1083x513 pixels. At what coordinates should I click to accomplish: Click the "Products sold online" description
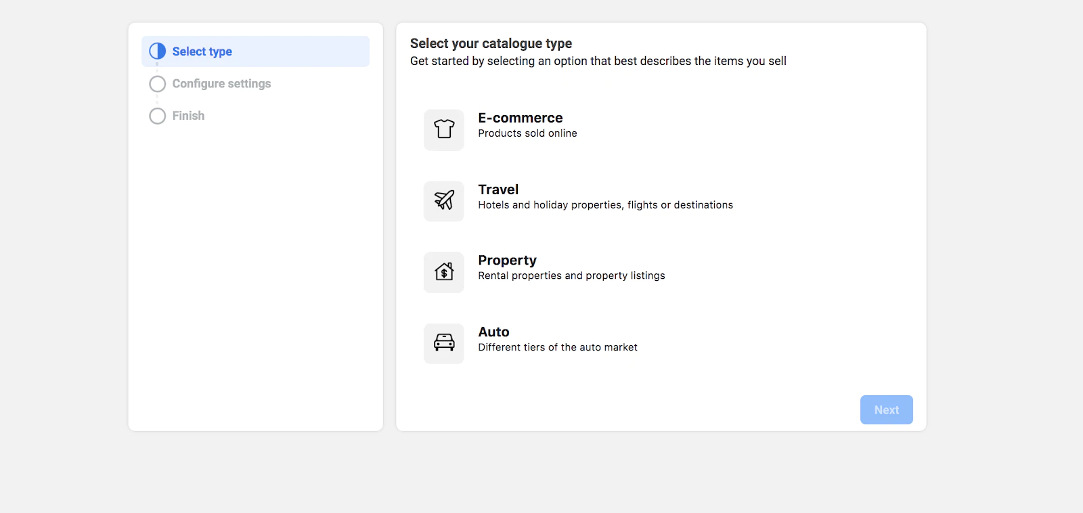527,133
